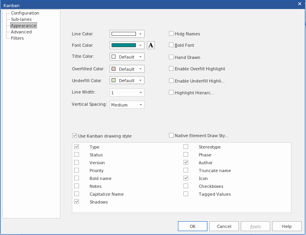The height and width of the screenshot is (235, 306).
Task: Check the Bold name checkbox
Action: coord(77,178)
